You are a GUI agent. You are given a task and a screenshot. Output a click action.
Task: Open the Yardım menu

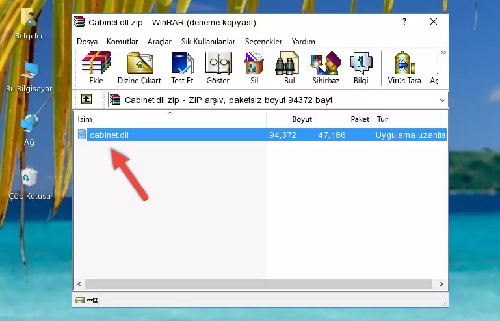(x=303, y=42)
